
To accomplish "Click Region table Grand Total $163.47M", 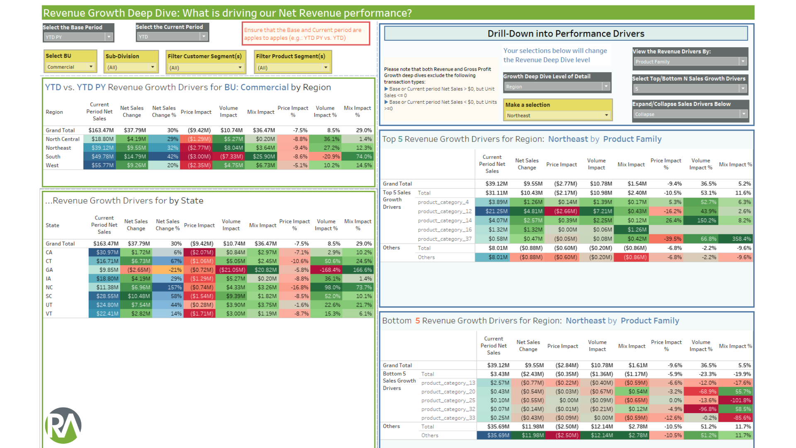I will pyautogui.click(x=101, y=130).
